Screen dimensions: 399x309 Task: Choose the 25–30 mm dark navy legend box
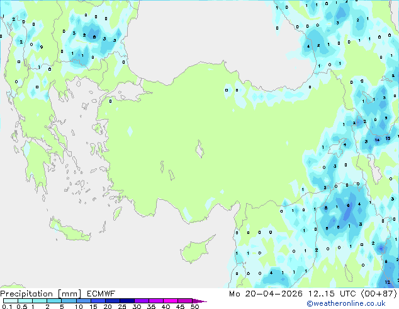(x=126, y=301)
